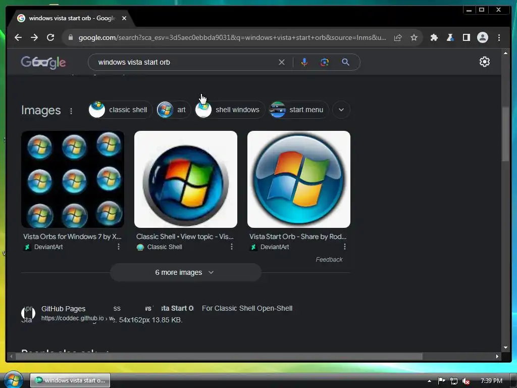
Task: Open options for Classic Shell image result
Action: (232, 247)
